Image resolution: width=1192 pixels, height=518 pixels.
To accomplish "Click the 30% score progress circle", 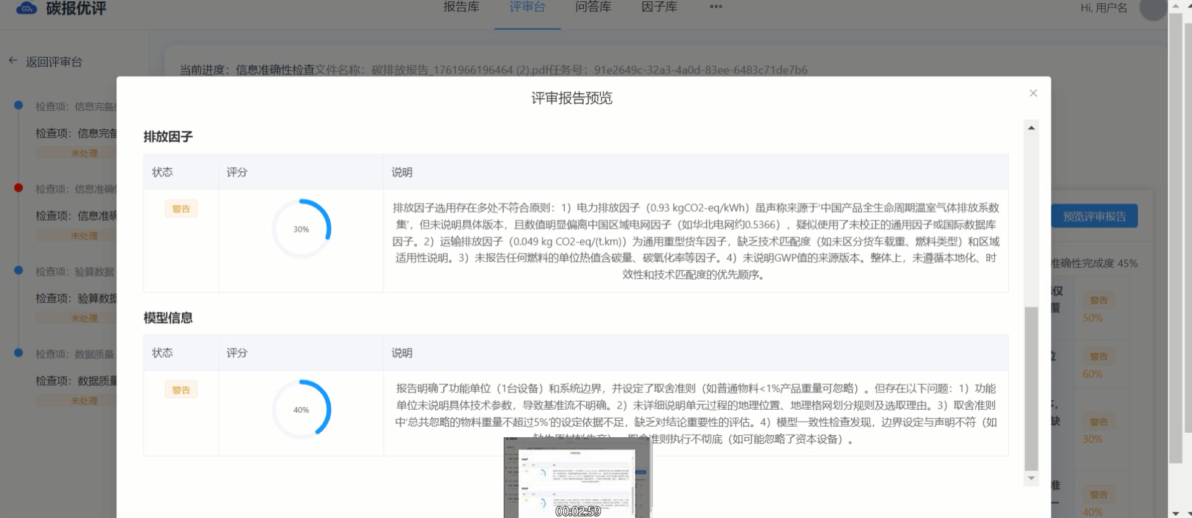I will click(302, 229).
